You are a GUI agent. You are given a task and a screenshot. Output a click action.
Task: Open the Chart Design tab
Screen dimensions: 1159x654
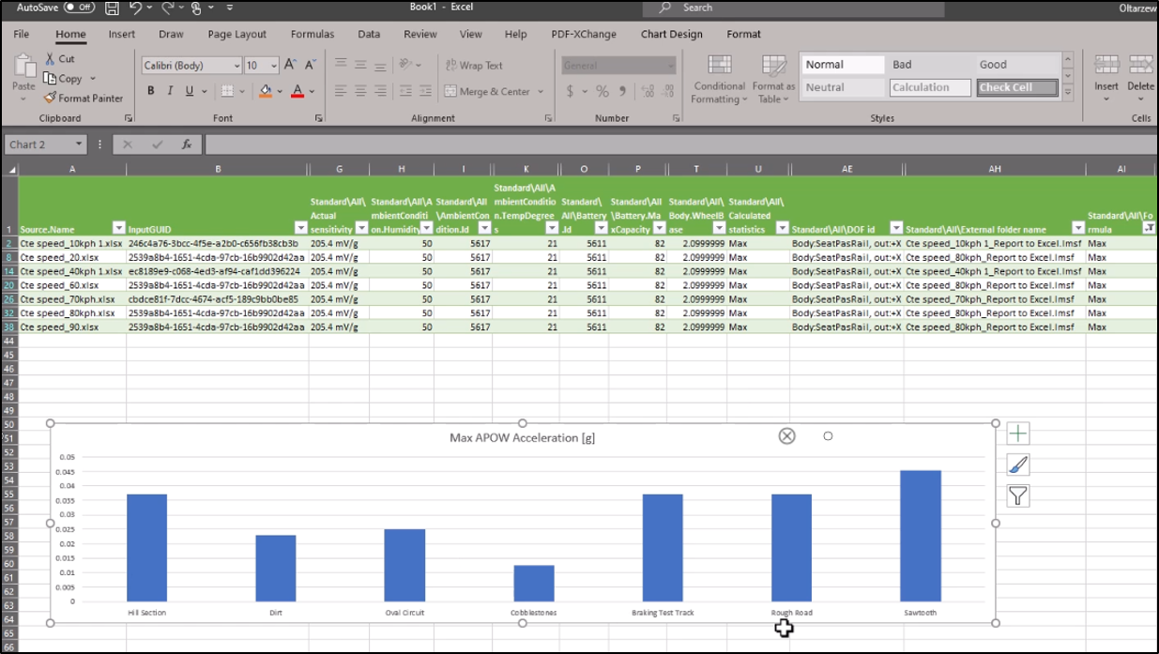(x=671, y=35)
